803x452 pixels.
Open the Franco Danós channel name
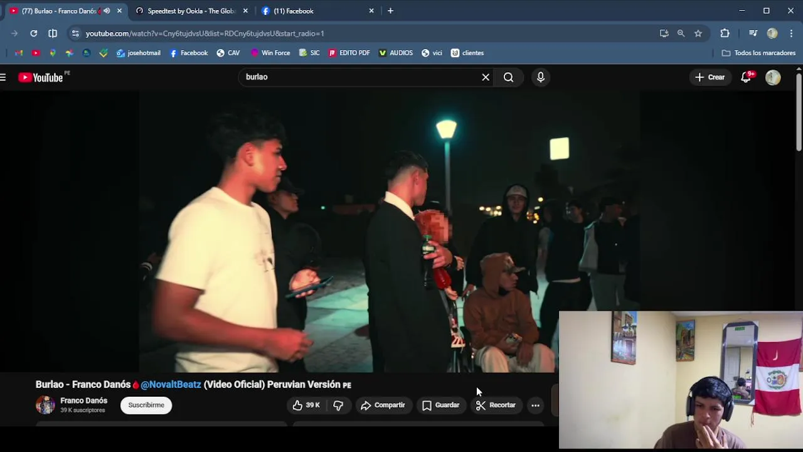(x=83, y=401)
